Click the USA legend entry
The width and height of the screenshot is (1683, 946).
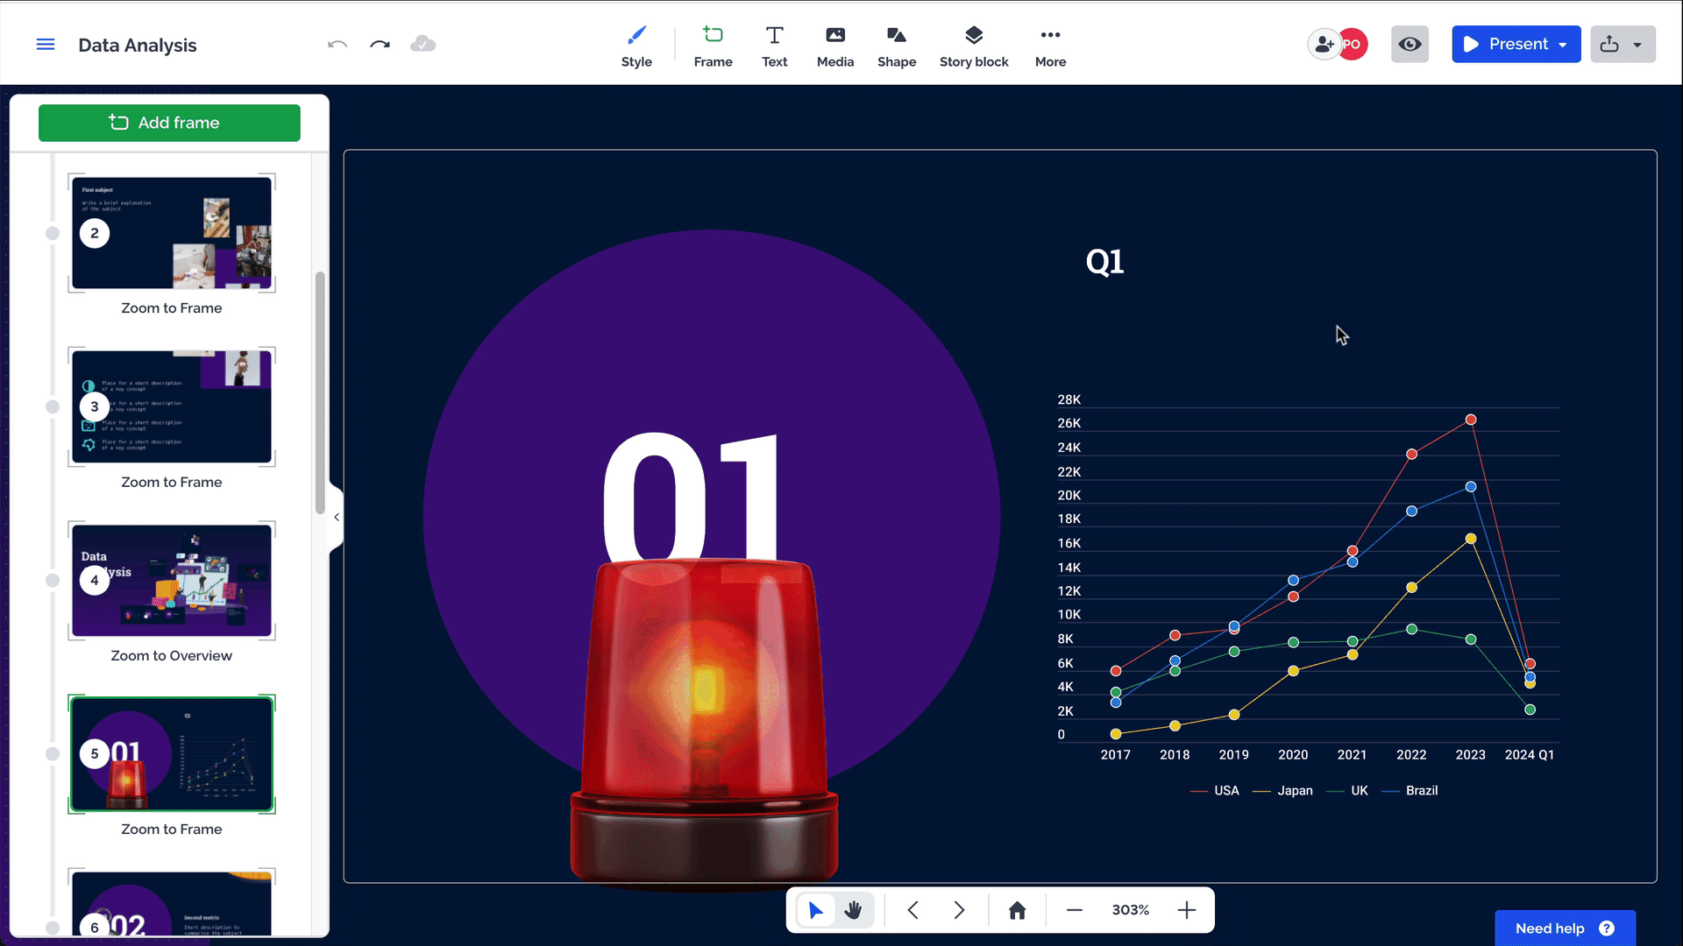(1215, 791)
